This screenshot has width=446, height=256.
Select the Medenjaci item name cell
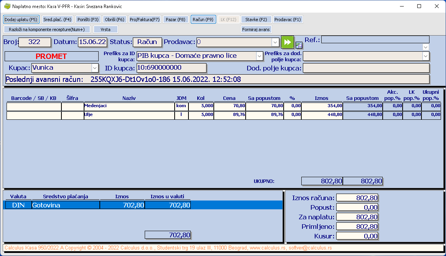(x=129, y=107)
